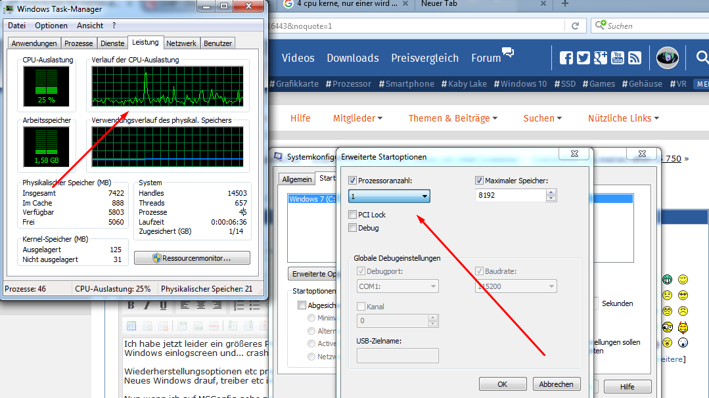Screen dimensions: 709x398
Task: Align text right in post editor
Action: point(217,305)
